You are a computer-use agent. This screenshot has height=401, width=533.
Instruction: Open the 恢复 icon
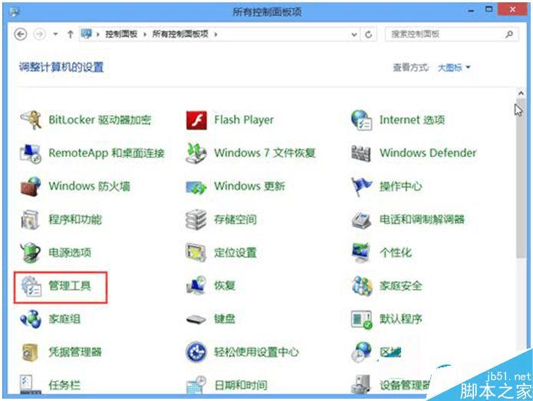coord(196,285)
